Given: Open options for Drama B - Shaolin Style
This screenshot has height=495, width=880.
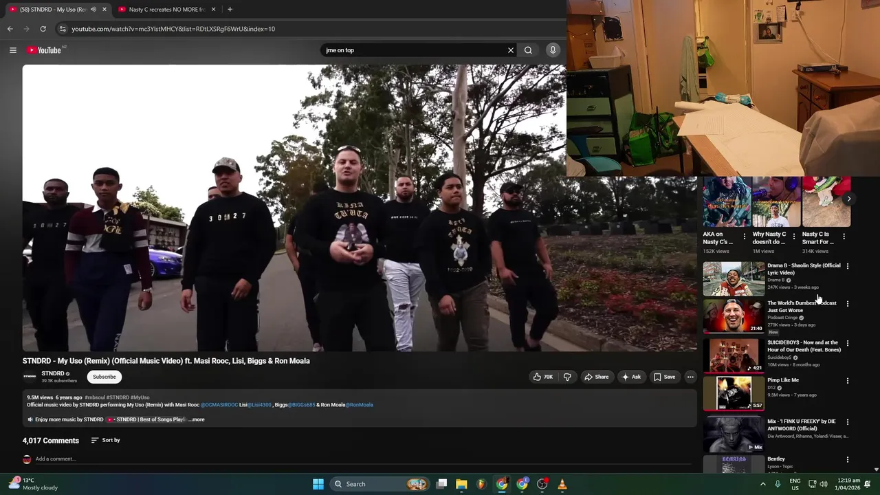Looking at the screenshot, I should tap(847, 266).
